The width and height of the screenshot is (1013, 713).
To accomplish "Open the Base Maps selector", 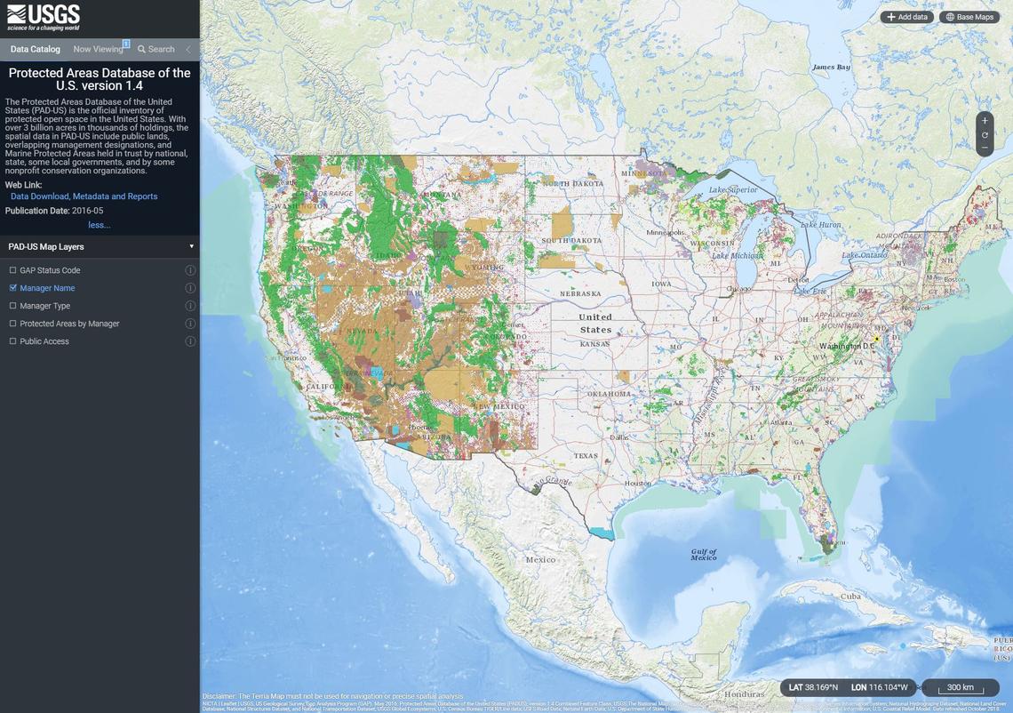I will (x=969, y=17).
